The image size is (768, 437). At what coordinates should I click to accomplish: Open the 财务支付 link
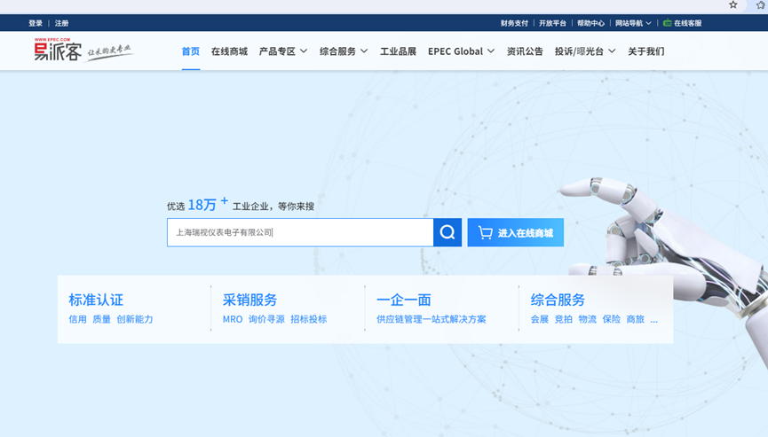coord(514,23)
